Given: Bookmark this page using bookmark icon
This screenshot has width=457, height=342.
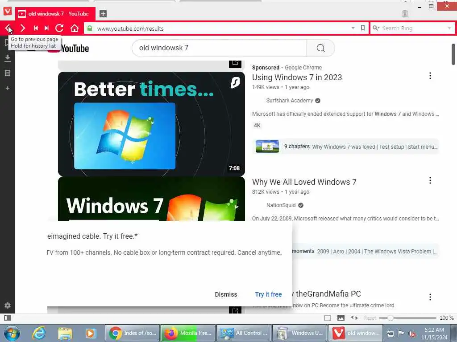Looking at the screenshot, I should click(362, 28).
